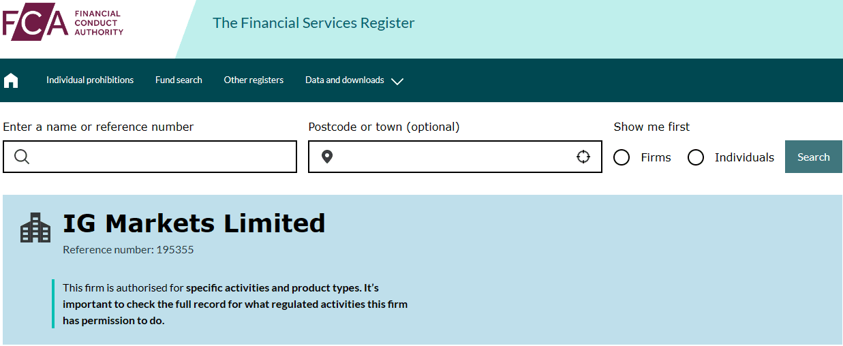Focus the name or reference number field
The height and width of the screenshot is (346, 843).
150,157
